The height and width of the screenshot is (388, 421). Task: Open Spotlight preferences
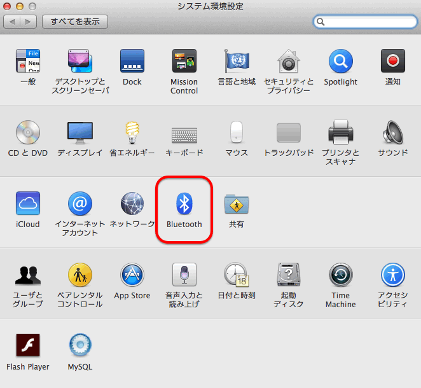click(x=340, y=62)
